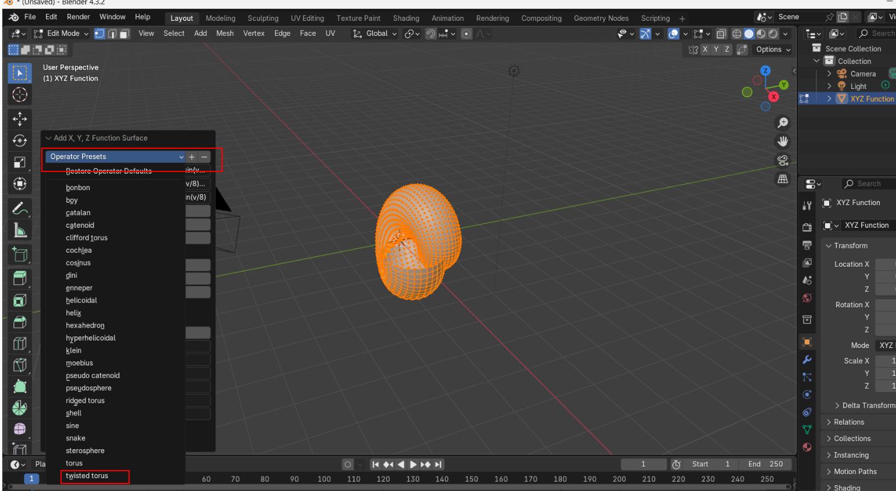Viewport: 896px width, 491px height.
Task: Activate the Extrude Region tool
Action: [x=20, y=279]
